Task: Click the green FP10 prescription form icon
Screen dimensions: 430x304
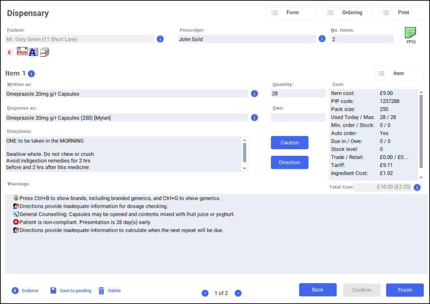Action: [410, 33]
